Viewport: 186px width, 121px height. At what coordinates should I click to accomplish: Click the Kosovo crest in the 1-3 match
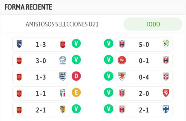(x=19, y=44)
